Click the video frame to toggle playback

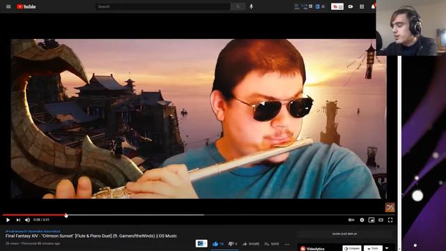(x=199, y=119)
